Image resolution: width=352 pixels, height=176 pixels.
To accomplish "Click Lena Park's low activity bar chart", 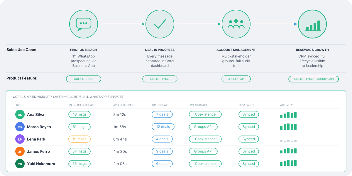I will pos(288,141).
